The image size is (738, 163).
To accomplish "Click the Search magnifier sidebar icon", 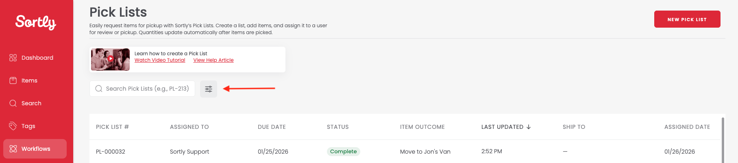I will point(13,103).
